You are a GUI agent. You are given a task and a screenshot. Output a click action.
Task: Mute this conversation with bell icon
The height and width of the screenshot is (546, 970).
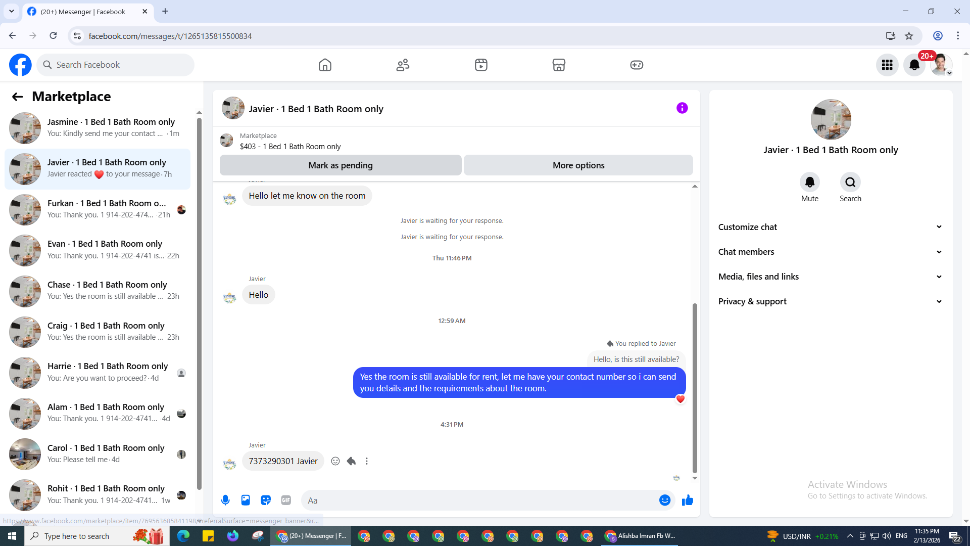pyautogui.click(x=809, y=182)
